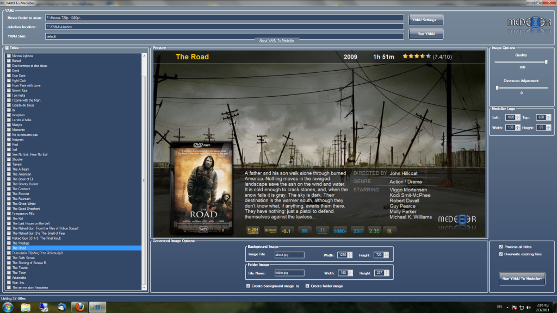Select The Exorcist in titles list
The width and height of the screenshot is (557, 313).
pos(21,194)
